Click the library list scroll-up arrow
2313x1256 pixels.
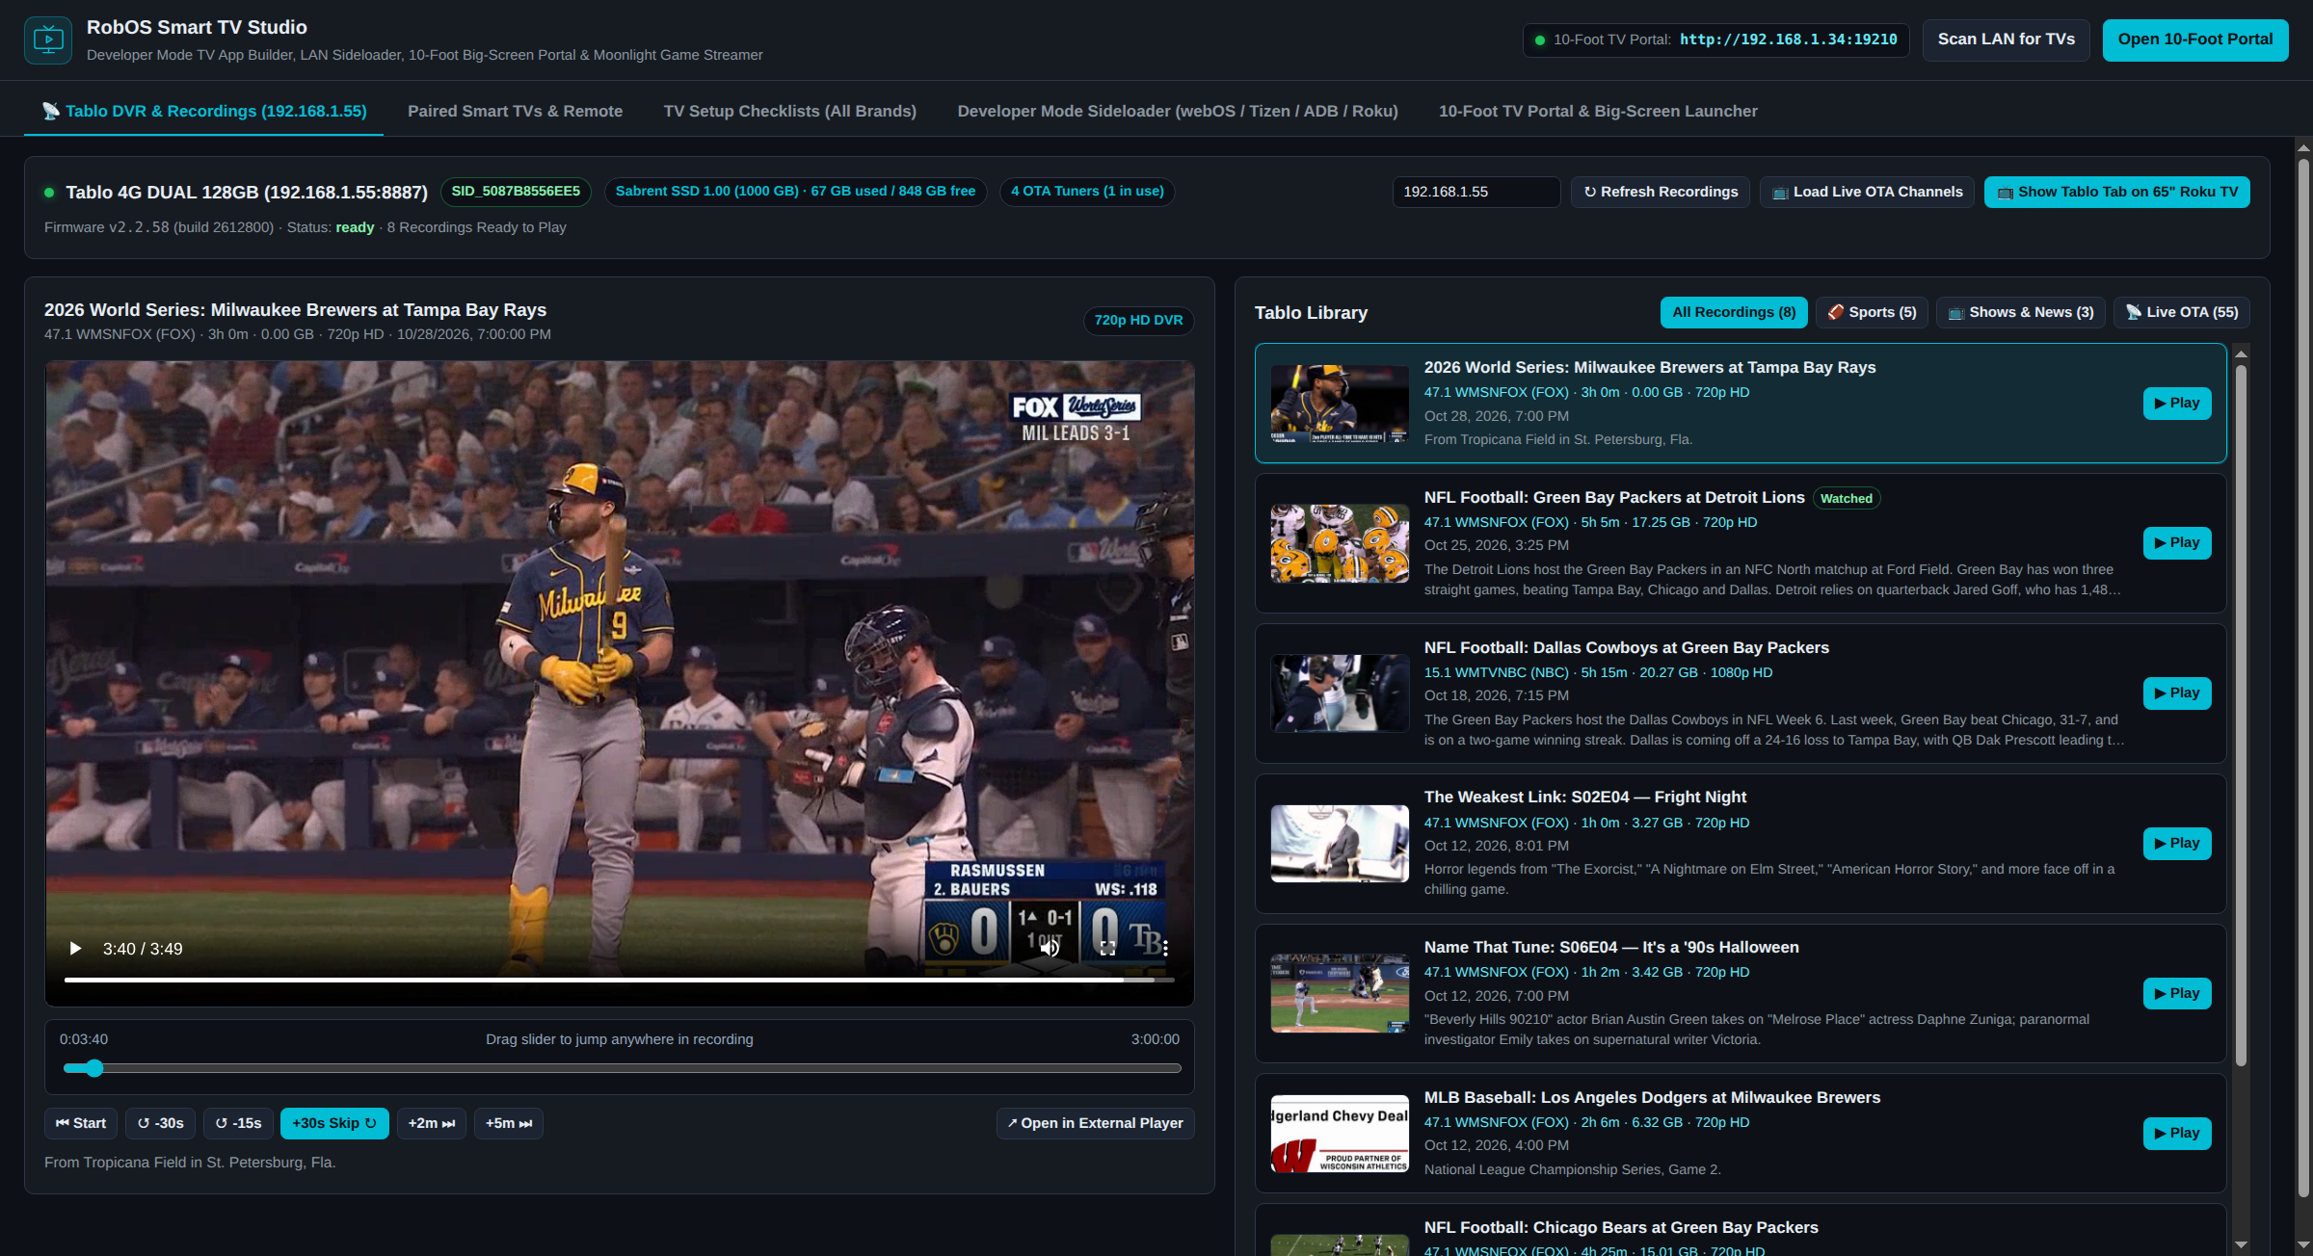2241,353
